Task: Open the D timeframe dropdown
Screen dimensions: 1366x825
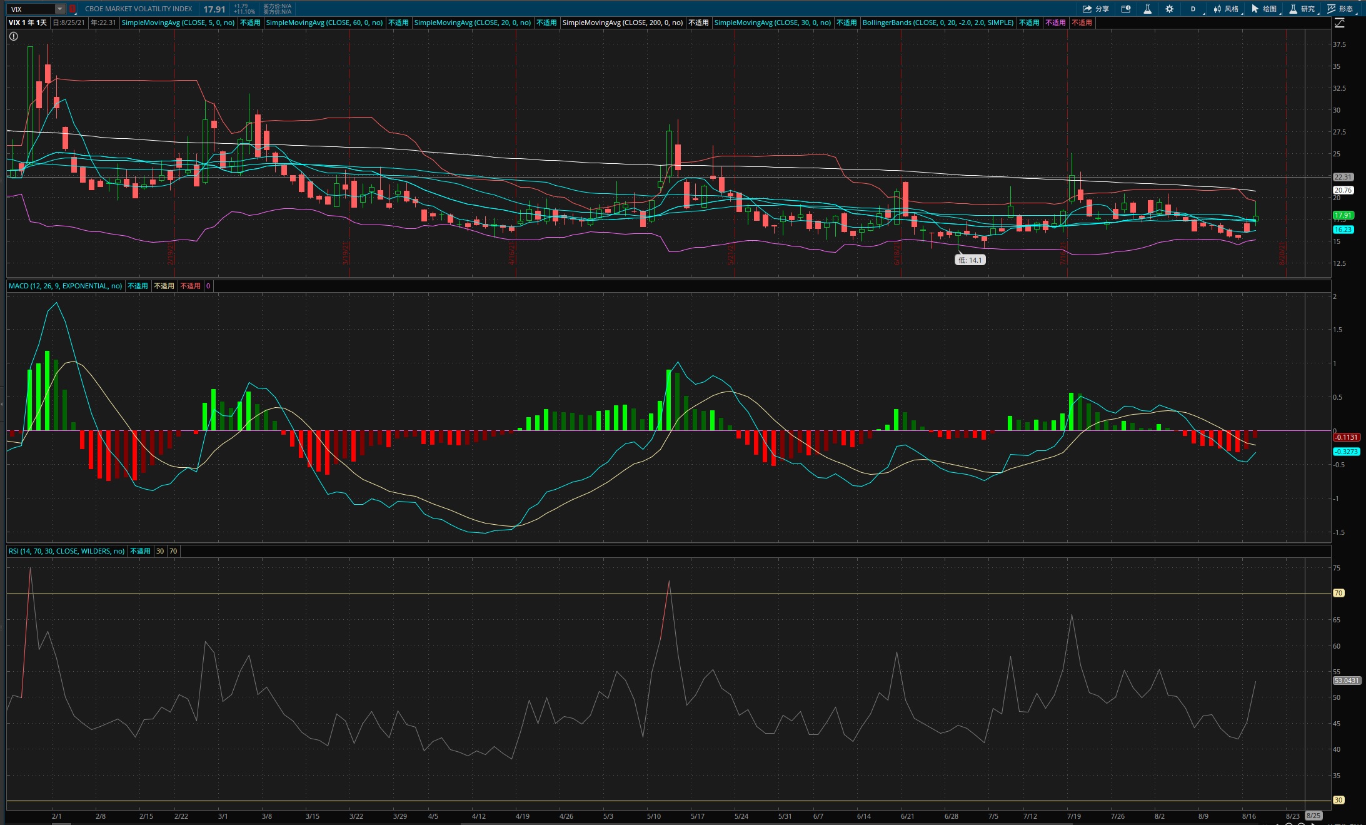Action: pyautogui.click(x=1194, y=9)
